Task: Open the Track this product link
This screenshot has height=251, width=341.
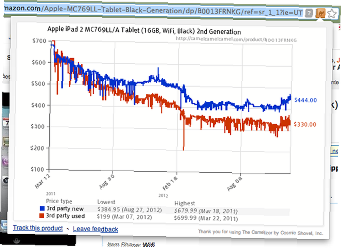Action: tap(38, 228)
